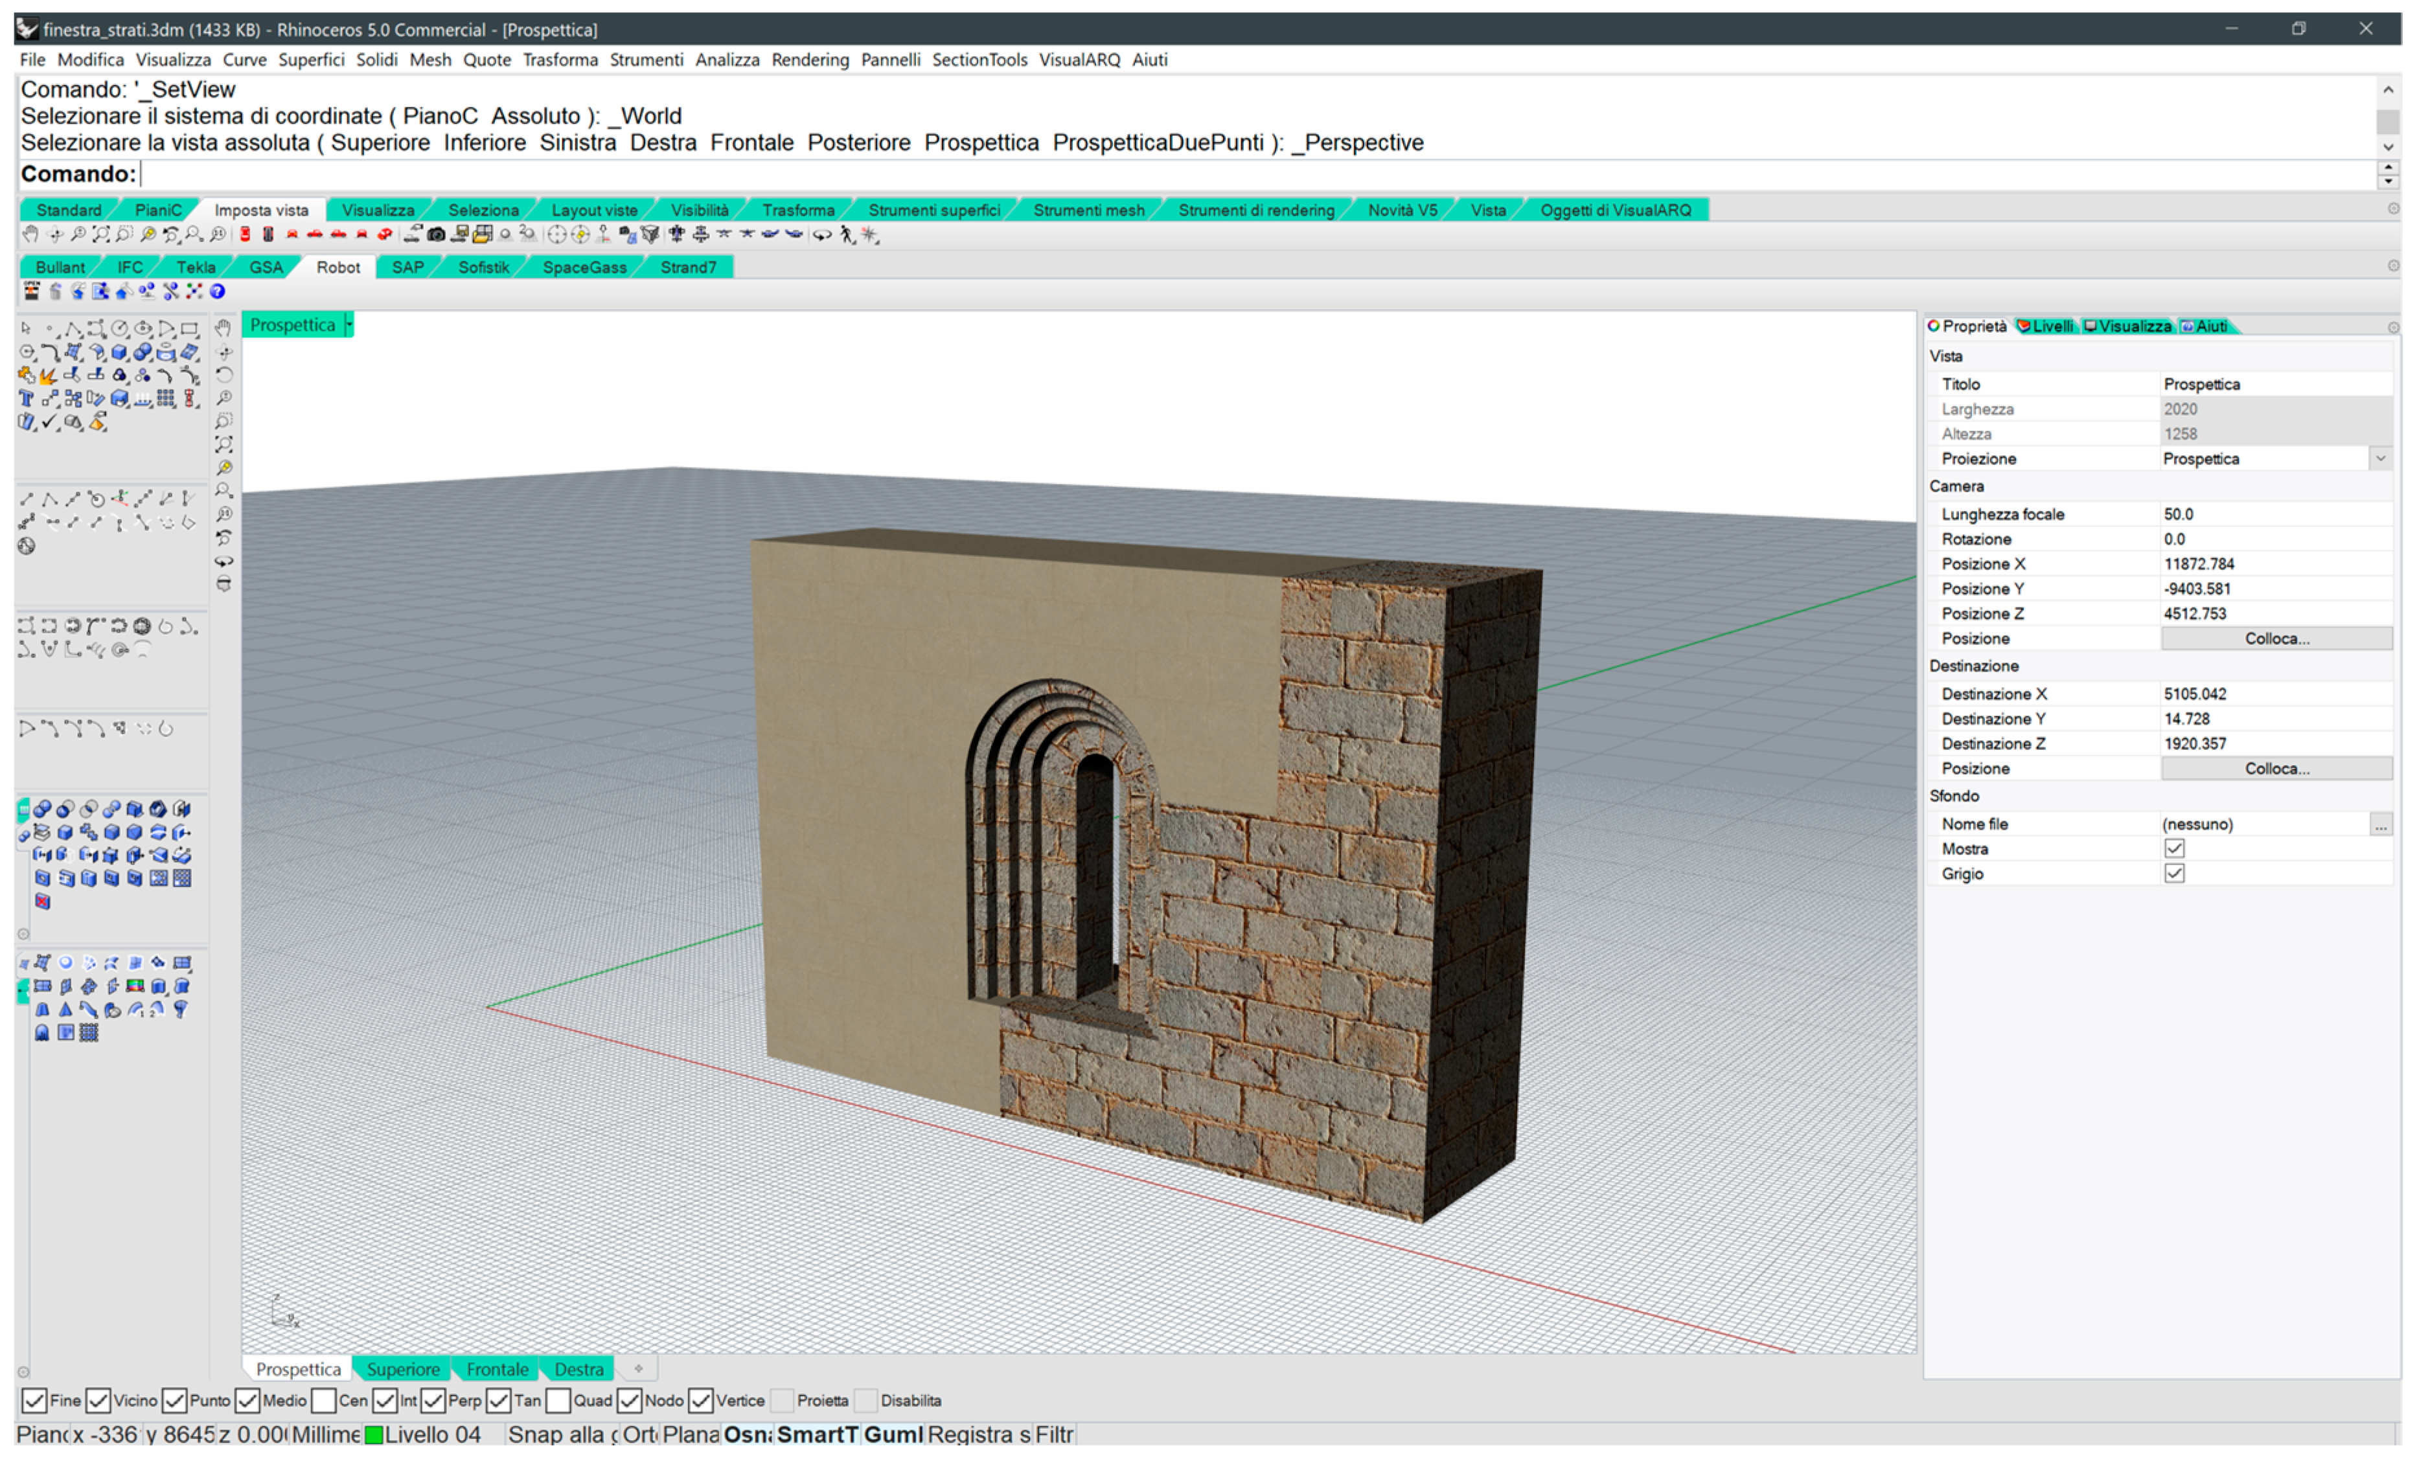Image resolution: width=2415 pixels, height=1461 pixels.
Task: Click the Livello 04 green color swatch
Action: point(373,1434)
